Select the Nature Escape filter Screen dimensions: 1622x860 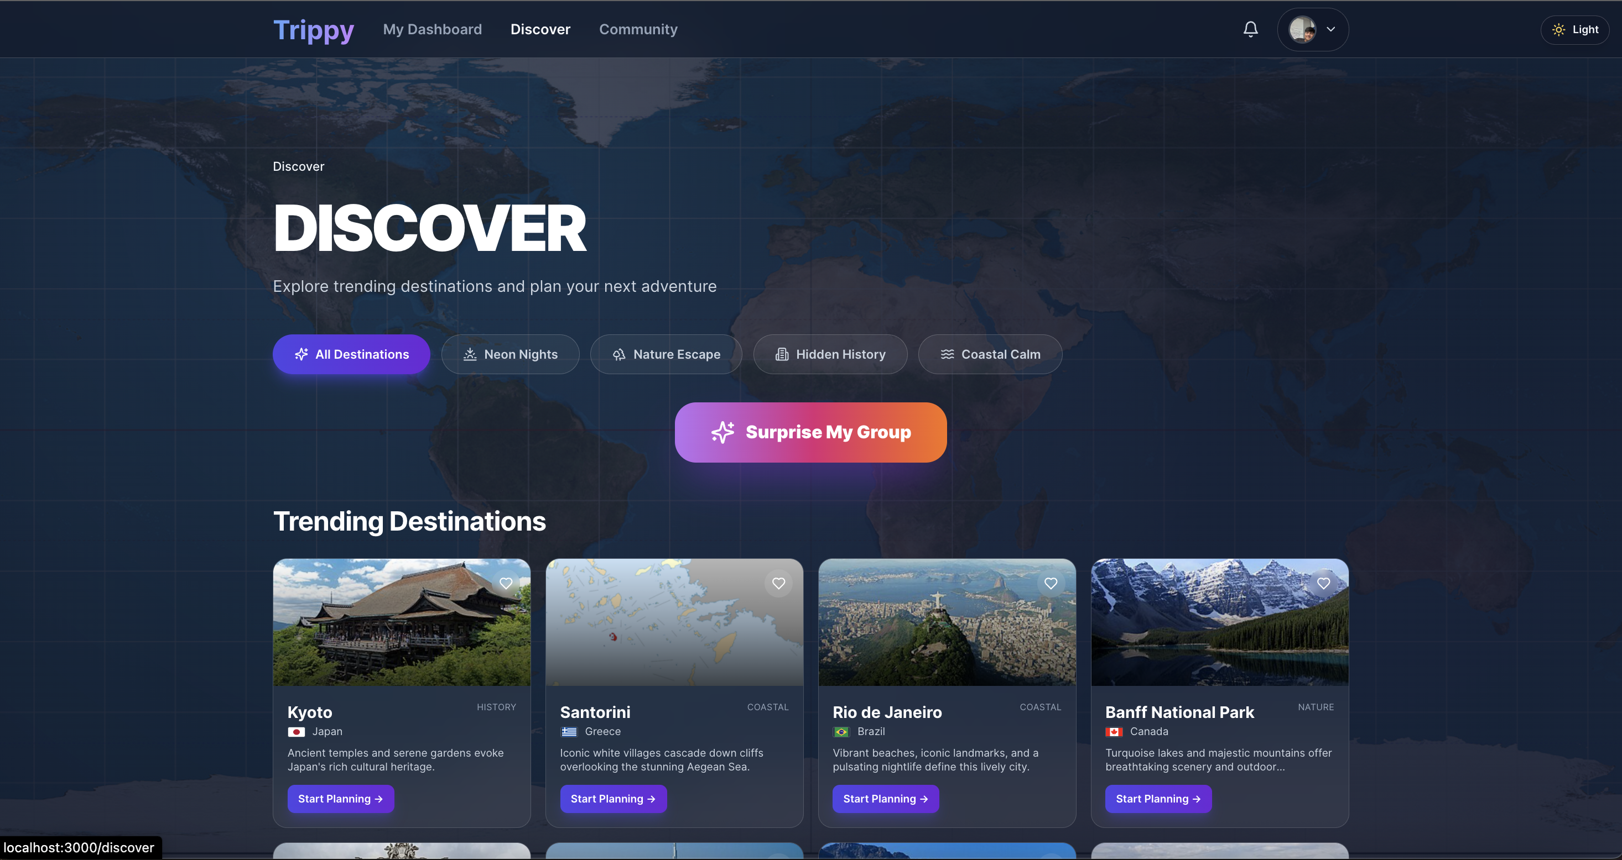point(666,354)
